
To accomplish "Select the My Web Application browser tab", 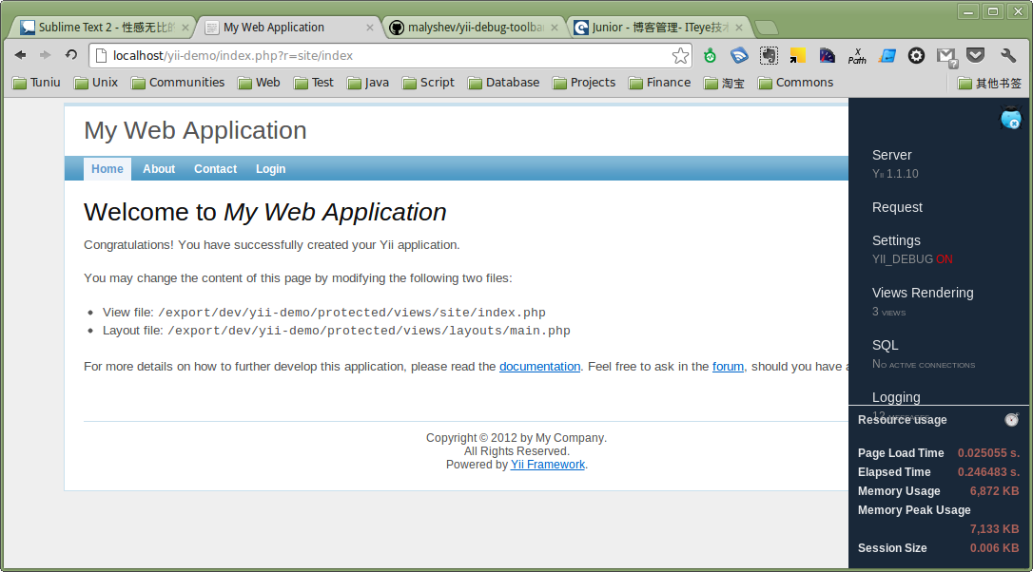I will click(288, 27).
